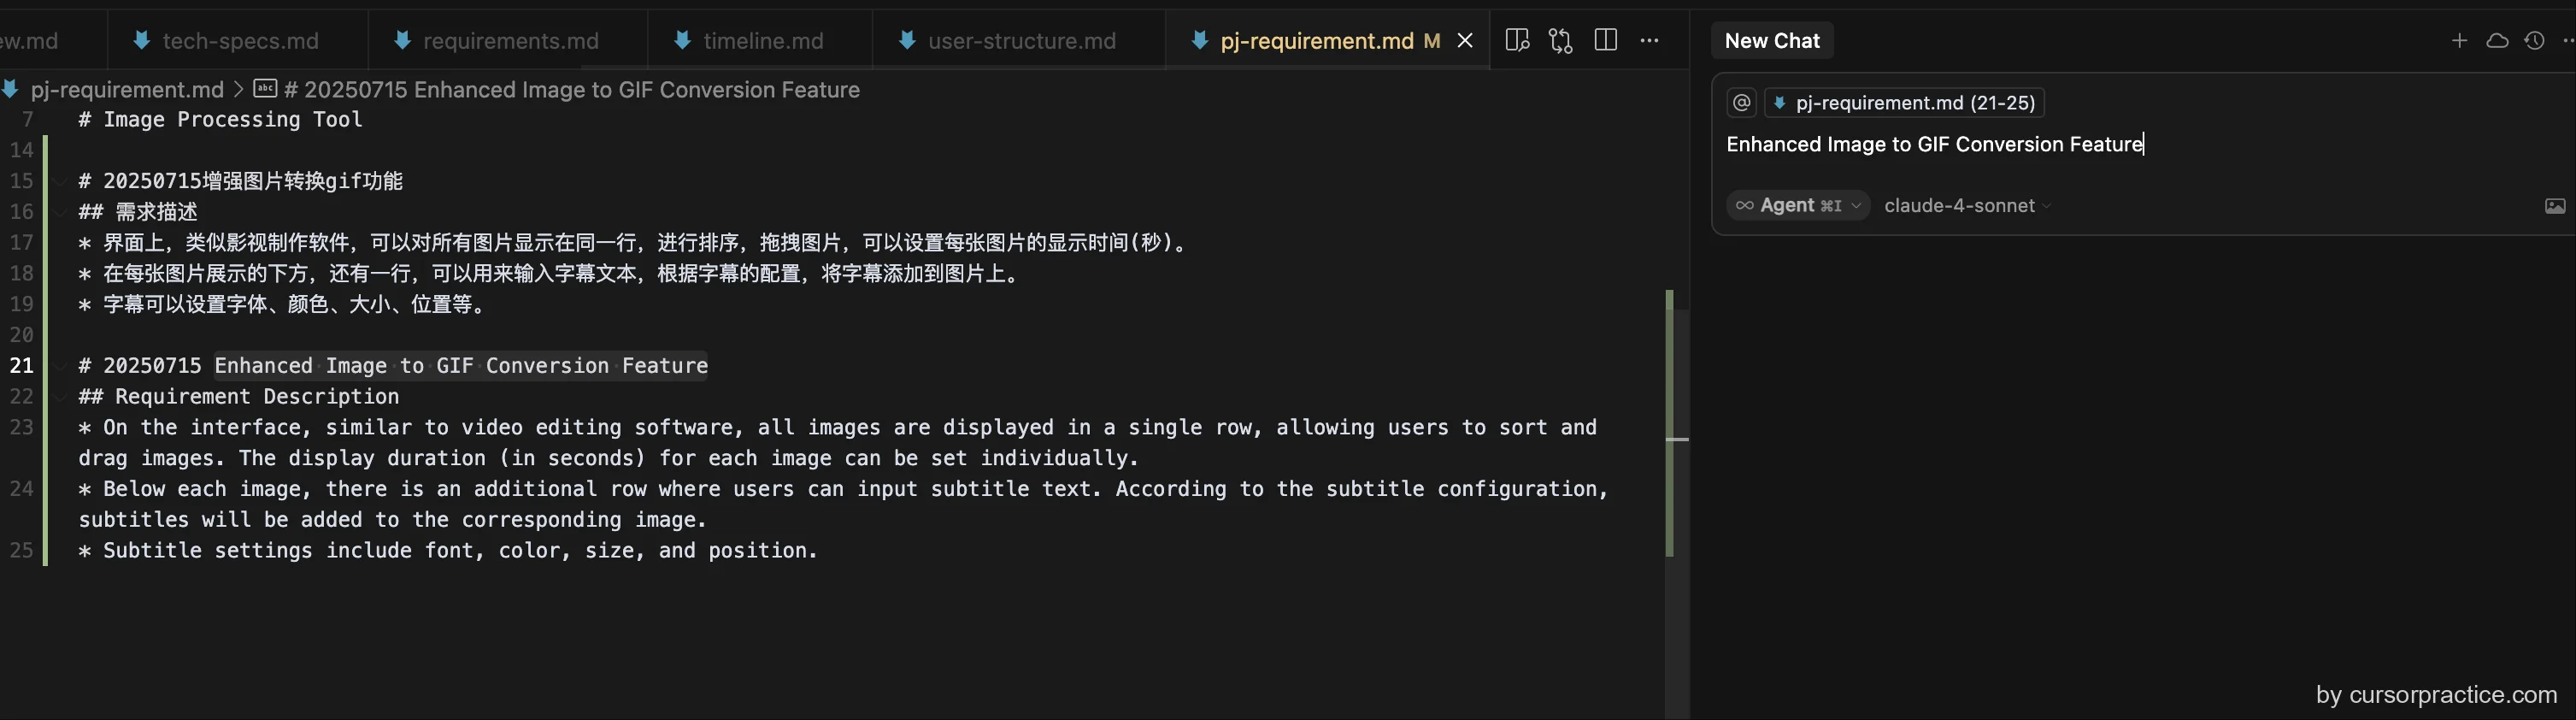Open the editor more actions ellipsis menu
The width and height of the screenshot is (2576, 720).
1650,41
